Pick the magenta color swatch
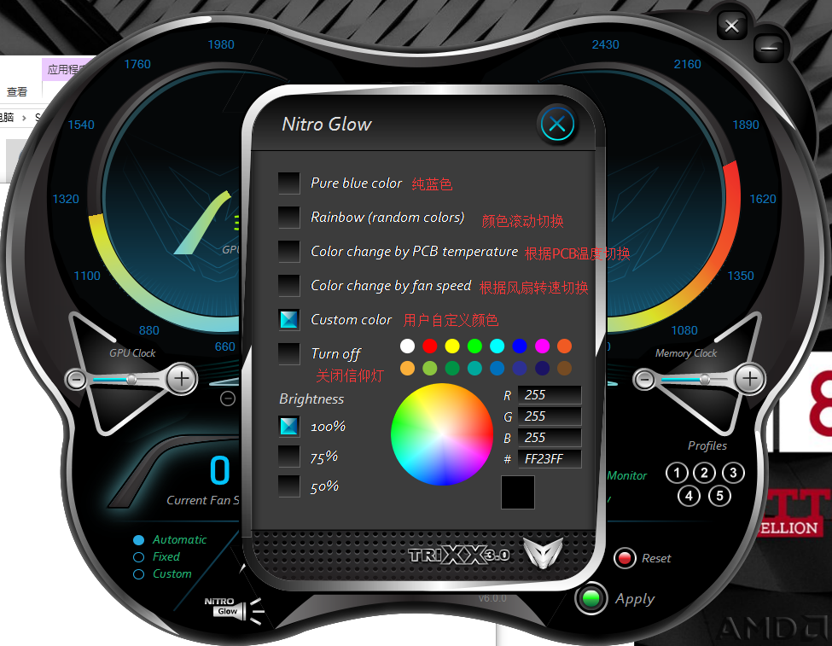 (542, 346)
